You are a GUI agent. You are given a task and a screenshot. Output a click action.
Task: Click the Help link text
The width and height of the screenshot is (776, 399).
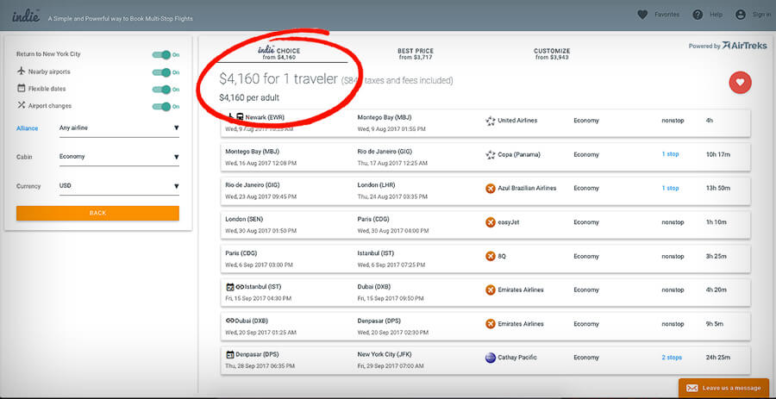(717, 15)
